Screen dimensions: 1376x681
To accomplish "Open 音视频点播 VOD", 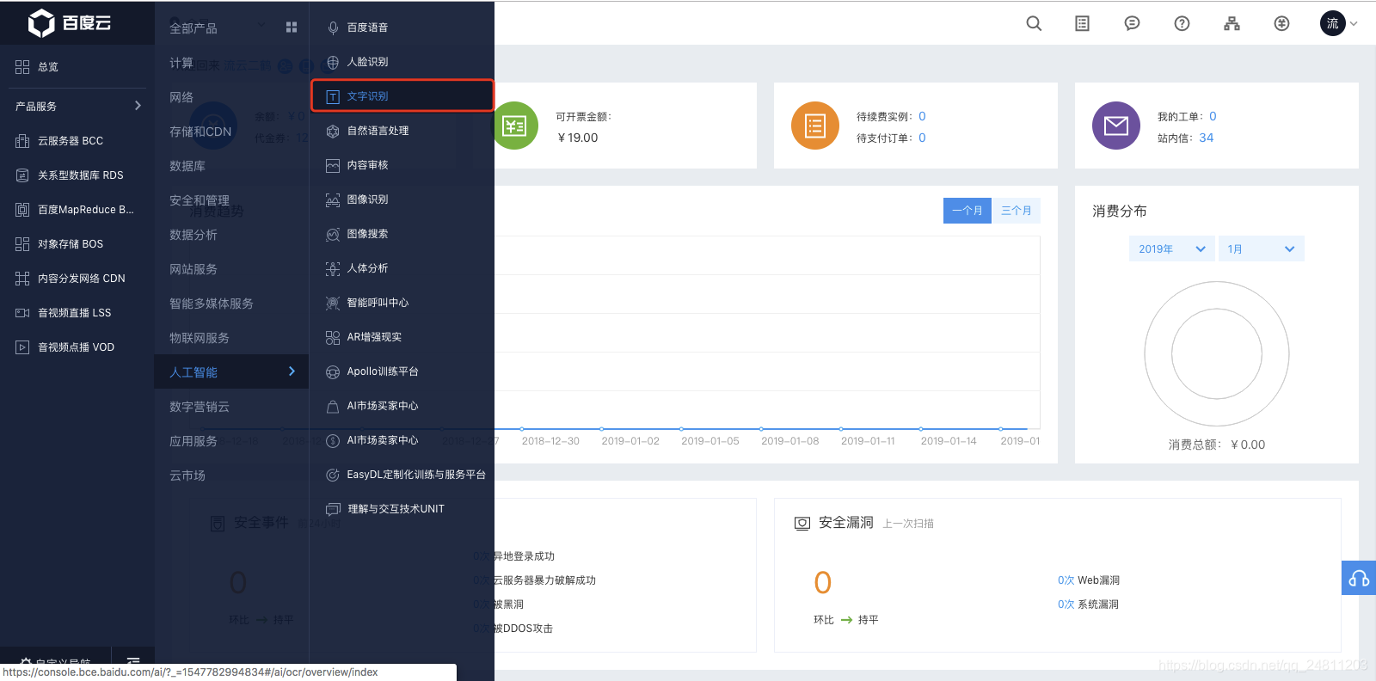I will click(77, 347).
